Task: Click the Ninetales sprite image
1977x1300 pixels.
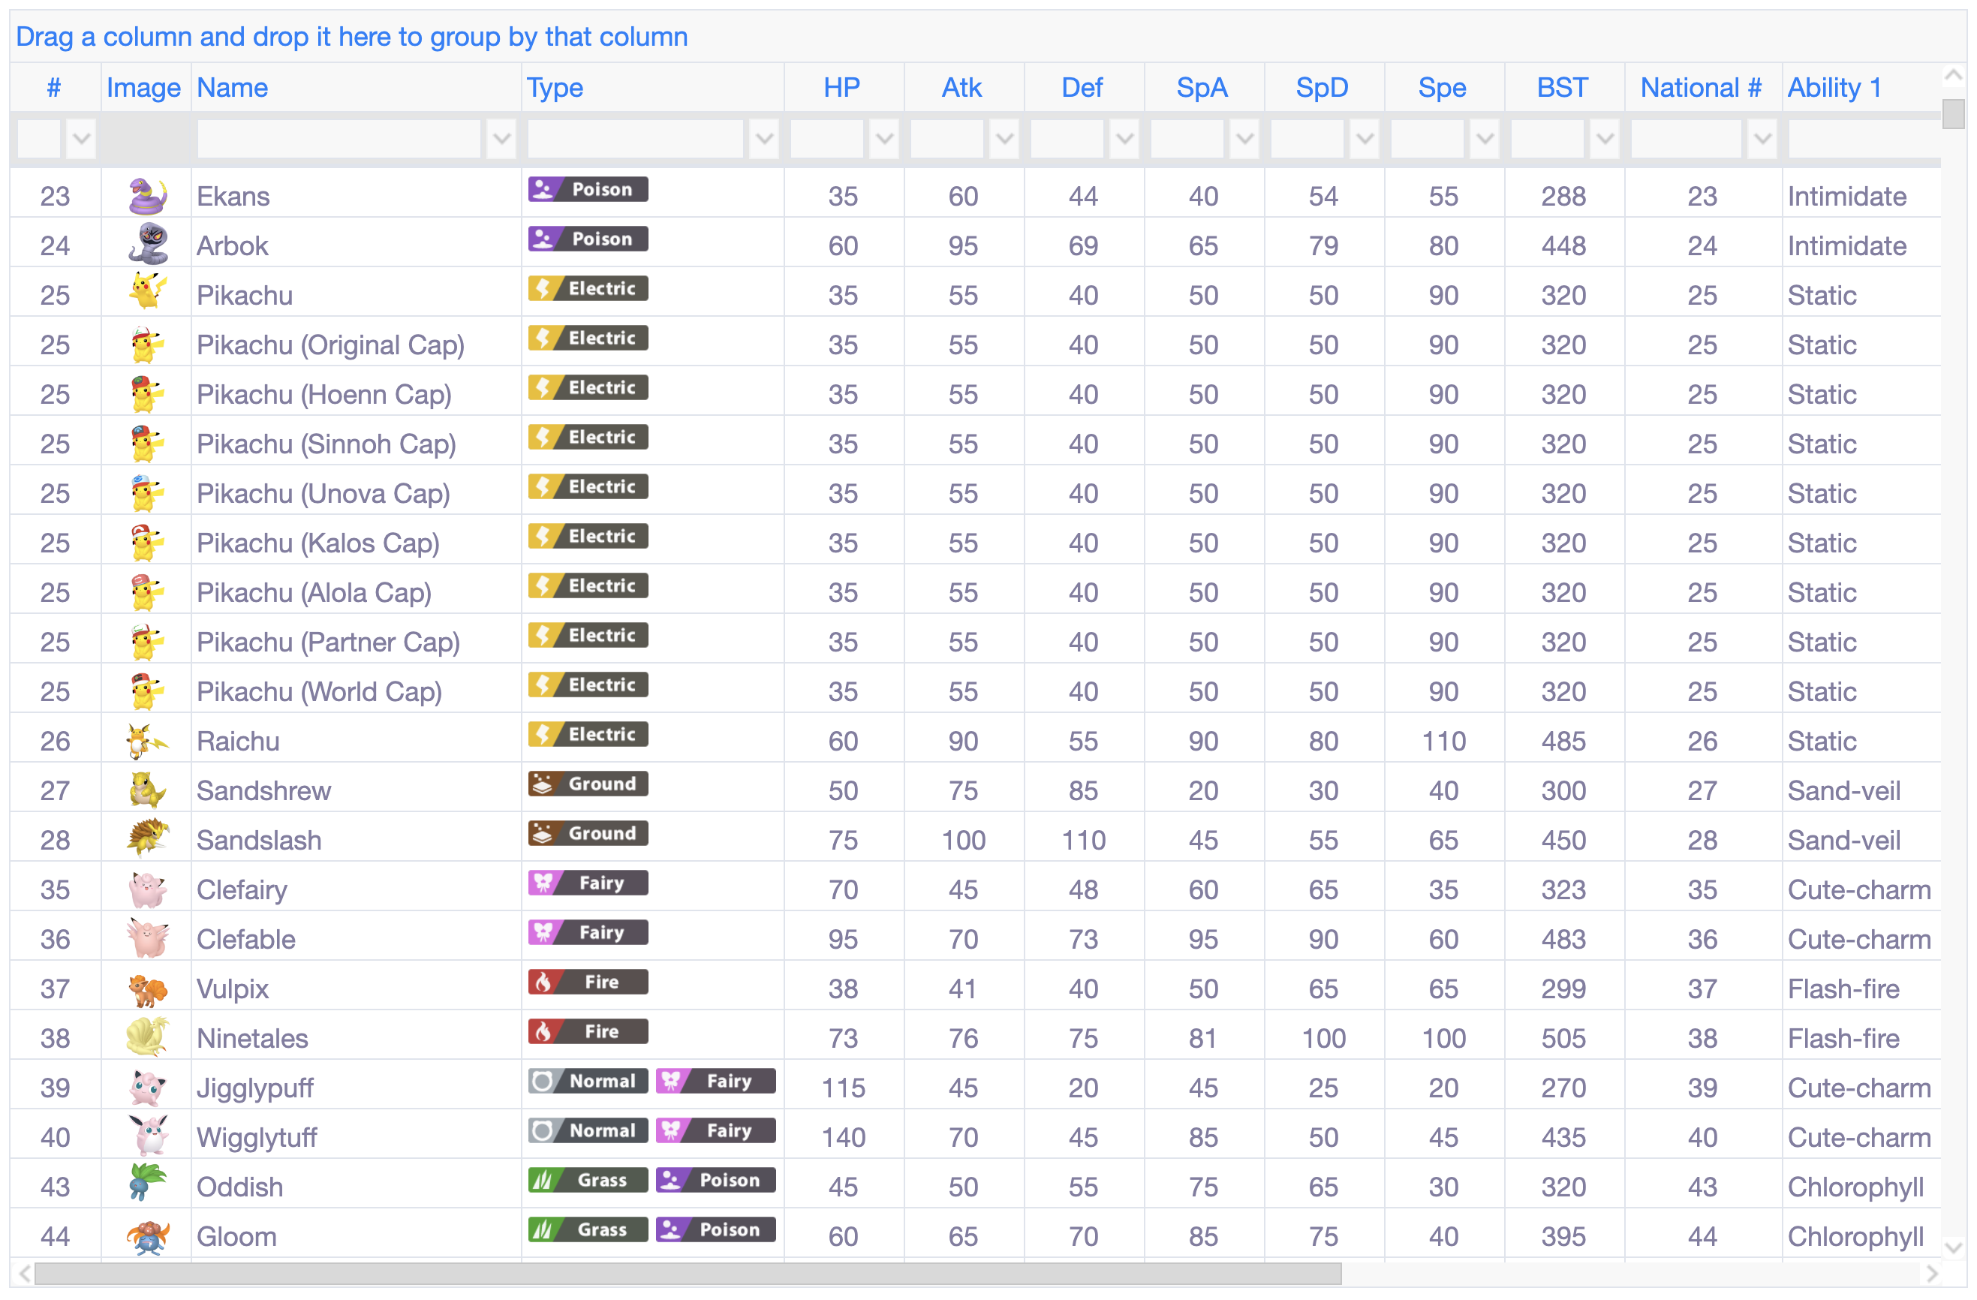Action: [x=148, y=1037]
